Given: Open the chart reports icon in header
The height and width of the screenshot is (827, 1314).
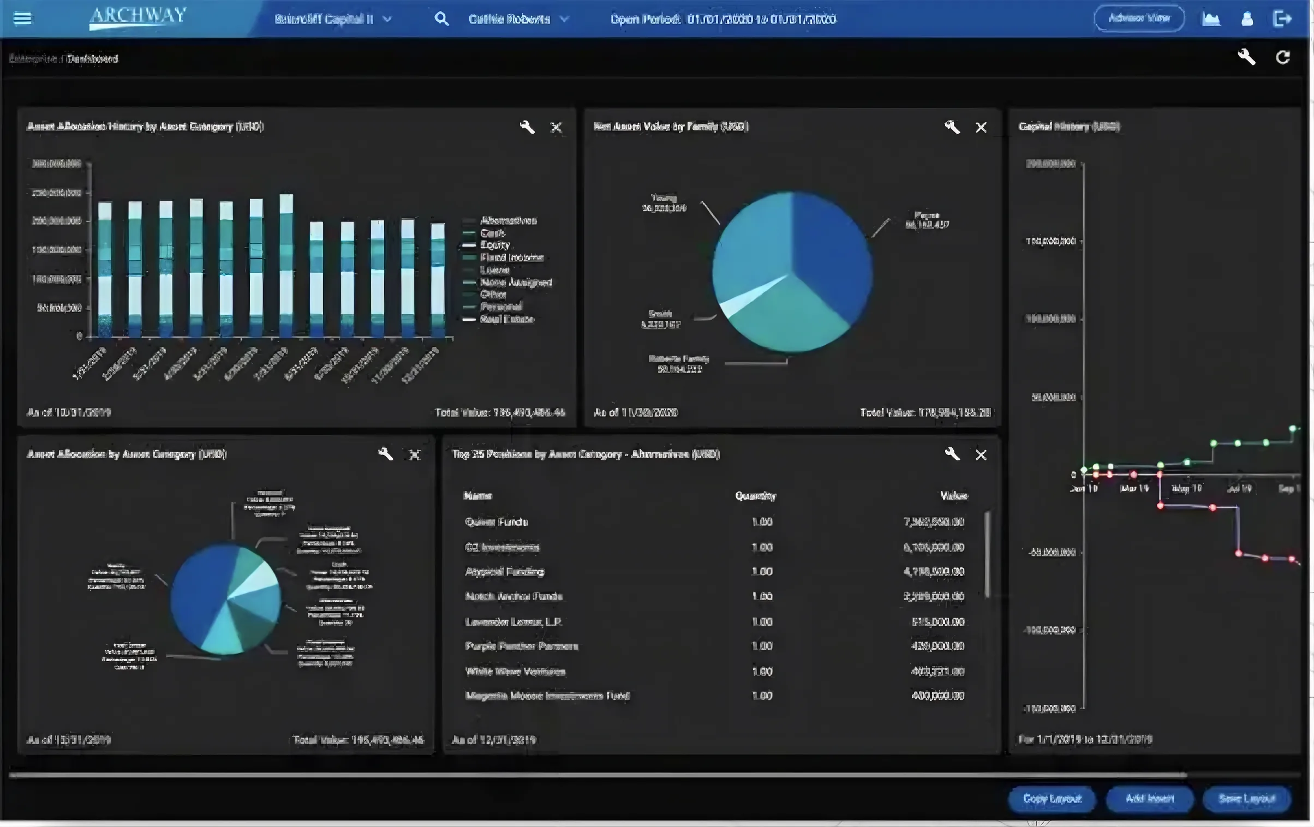Looking at the screenshot, I should coord(1211,19).
